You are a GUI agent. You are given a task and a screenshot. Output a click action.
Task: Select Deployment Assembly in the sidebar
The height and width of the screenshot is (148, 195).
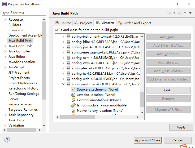tap(25, 35)
